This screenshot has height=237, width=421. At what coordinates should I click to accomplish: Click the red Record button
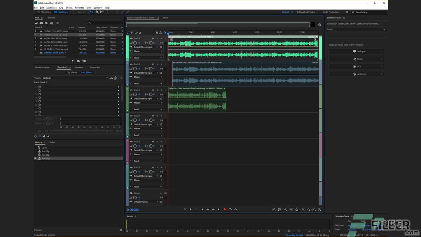click(x=225, y=209)
